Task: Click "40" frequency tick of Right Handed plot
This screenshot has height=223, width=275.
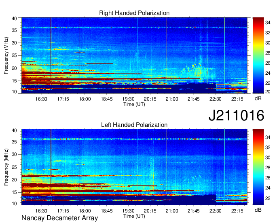Action: (14, 19)
